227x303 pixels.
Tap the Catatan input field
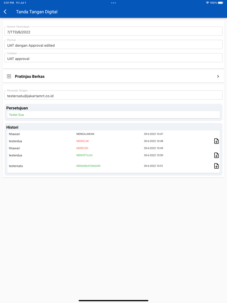pos(113,58)
